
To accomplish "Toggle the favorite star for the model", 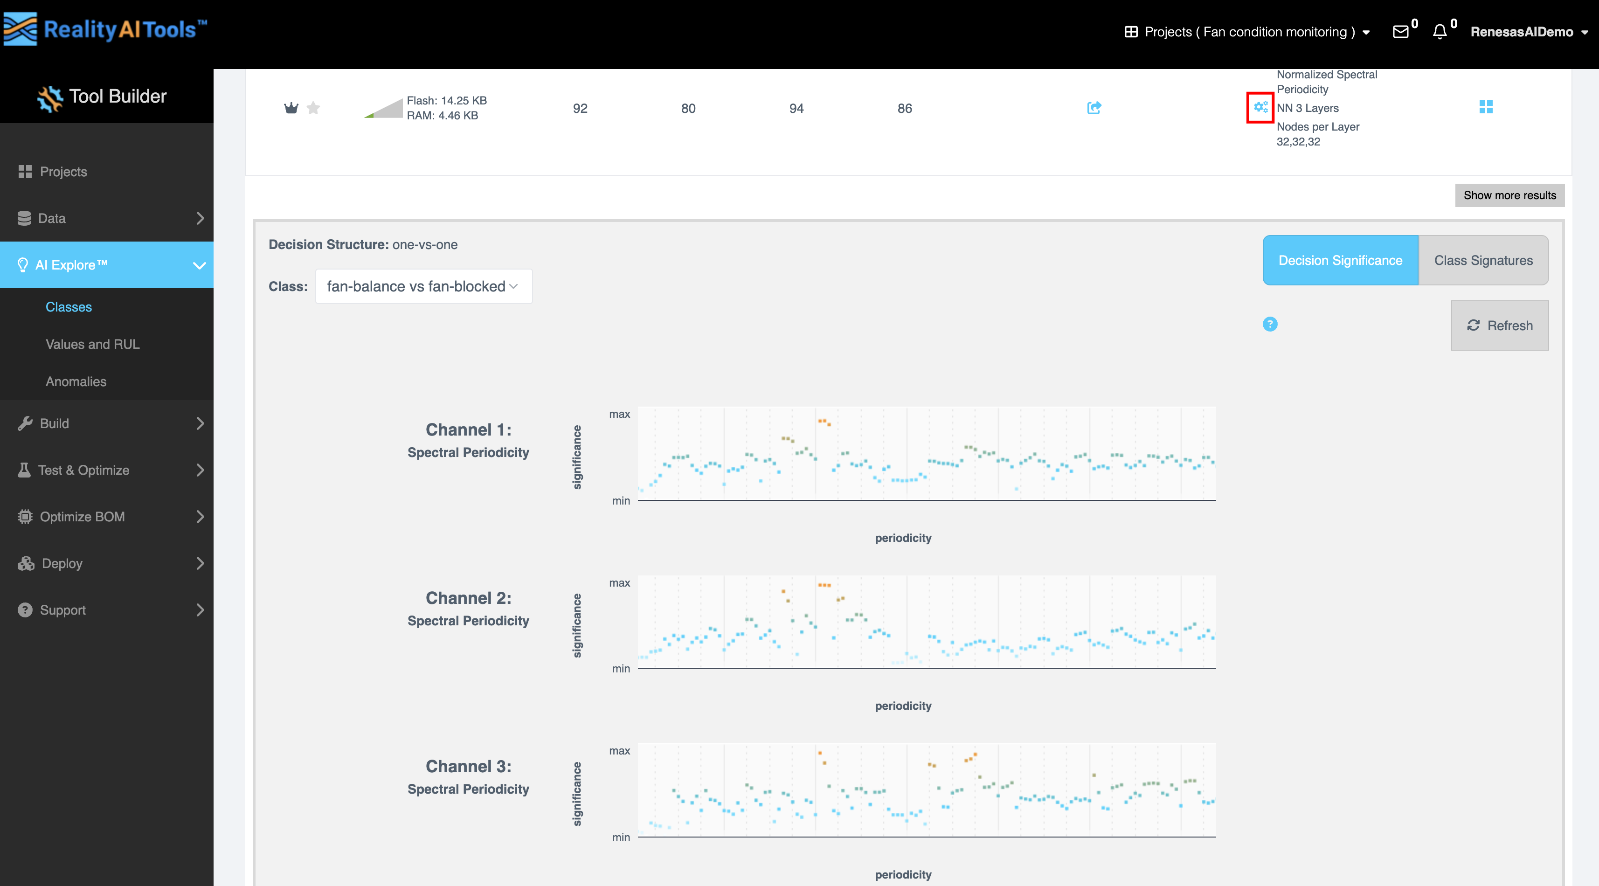I will tap(313, 108).
